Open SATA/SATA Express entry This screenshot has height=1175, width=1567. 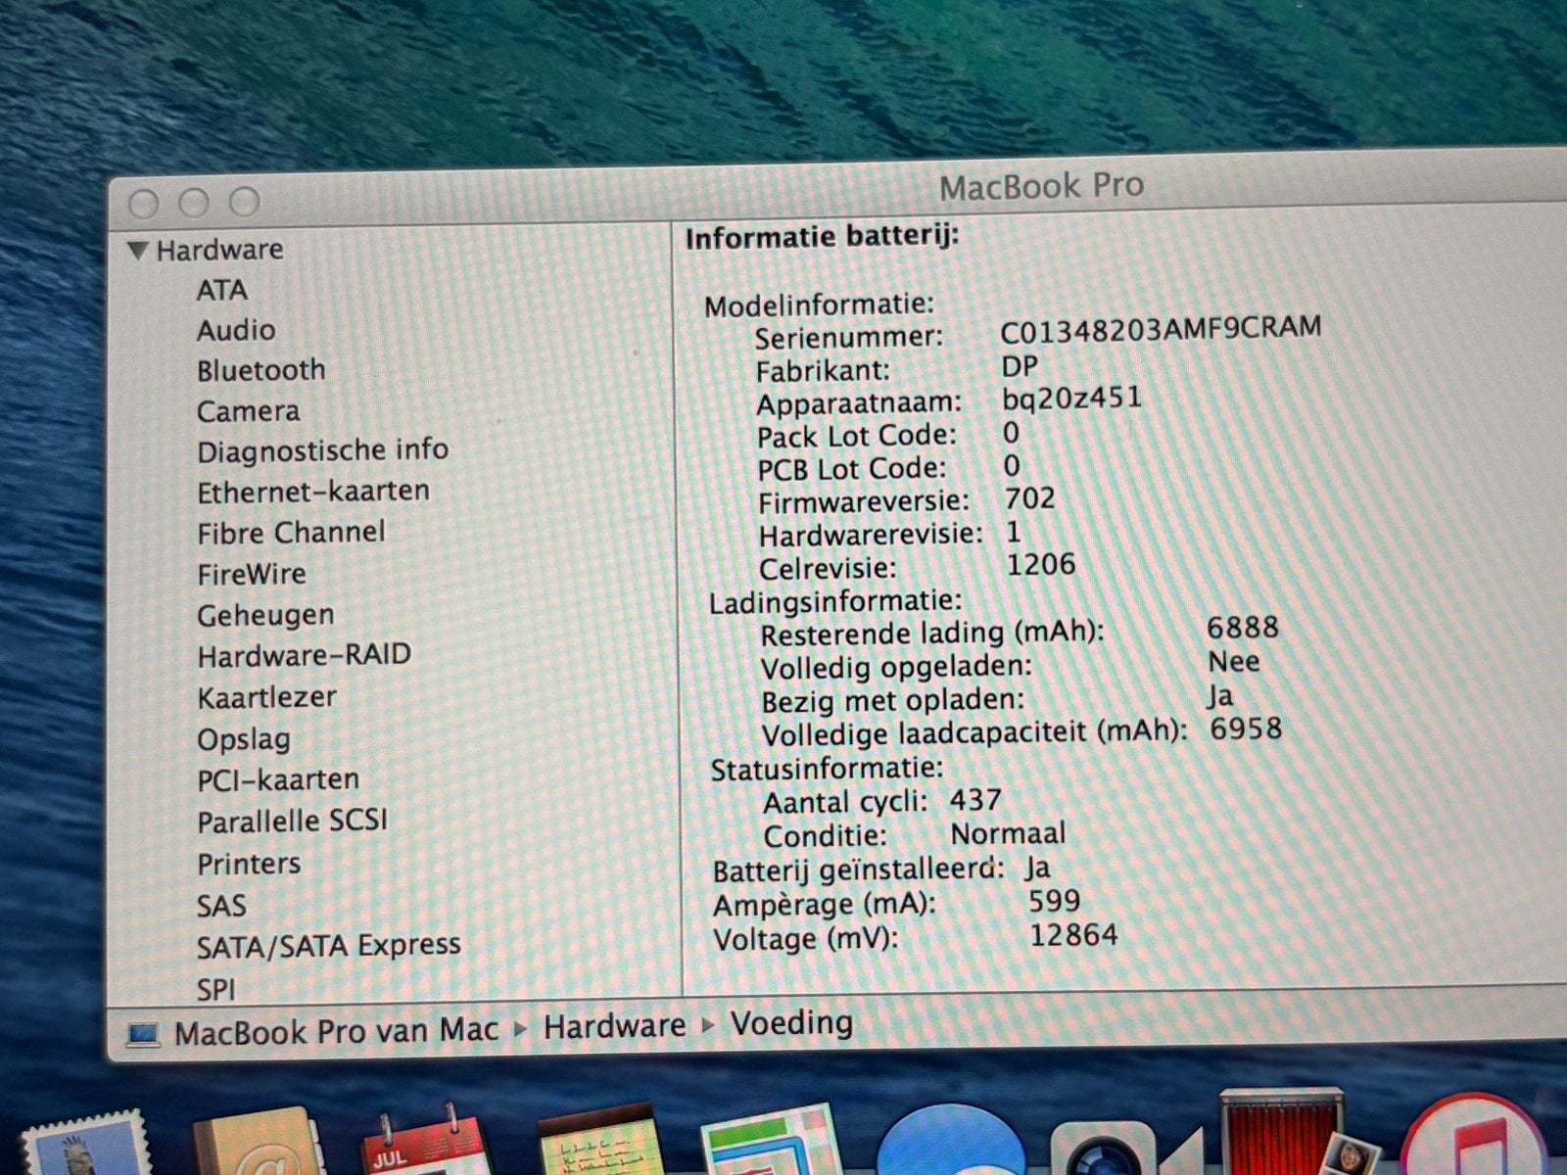click(328, 947)
